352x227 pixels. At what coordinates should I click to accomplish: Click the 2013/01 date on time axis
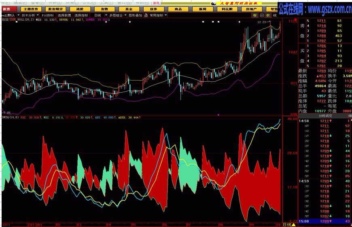[x=35, y=225]
